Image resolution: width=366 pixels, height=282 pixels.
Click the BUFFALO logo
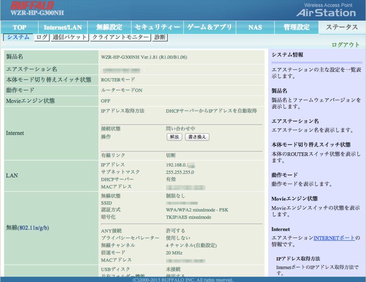point(32,5)
